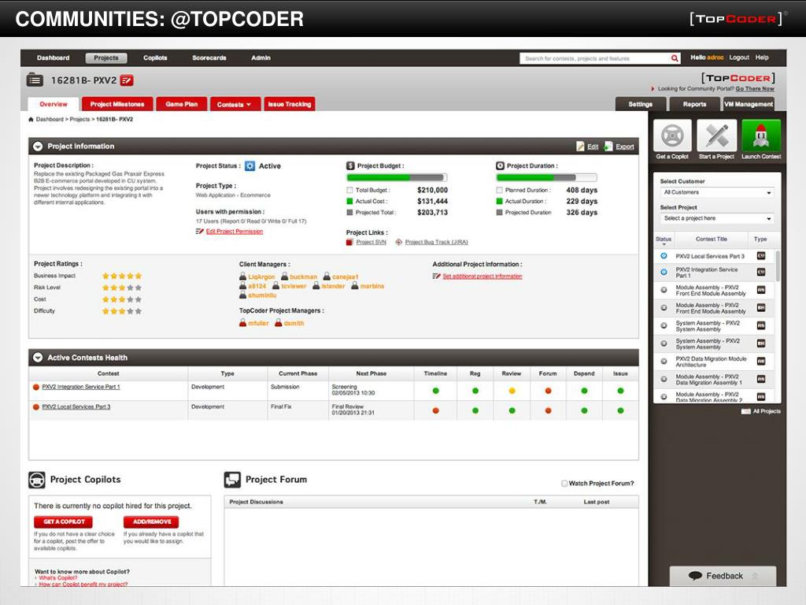This screenshot has height=605, width=806.
Task: Click the Project Budget progress bar
Action: coord(397,177)
